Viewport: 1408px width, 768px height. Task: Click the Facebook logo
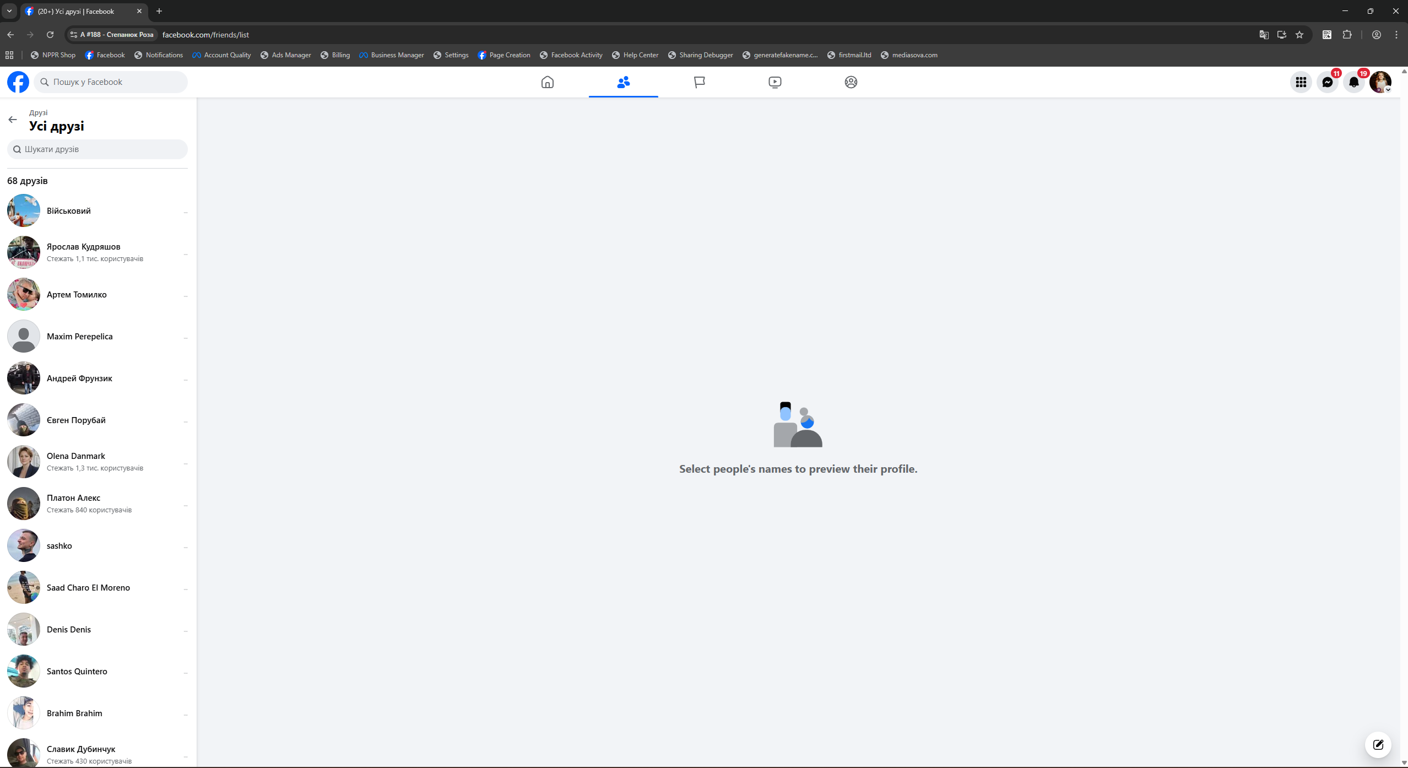tap(18, 82)
